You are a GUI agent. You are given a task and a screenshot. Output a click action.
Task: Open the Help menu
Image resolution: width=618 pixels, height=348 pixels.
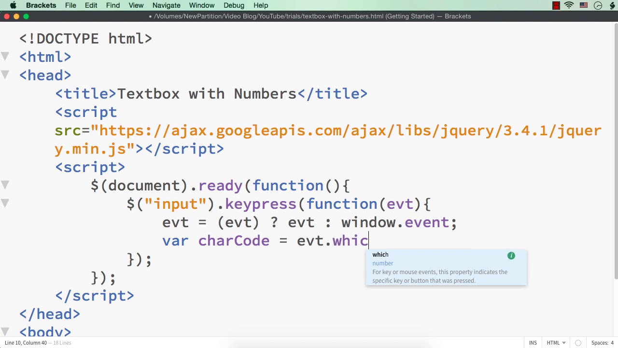[x=261, y=5]
